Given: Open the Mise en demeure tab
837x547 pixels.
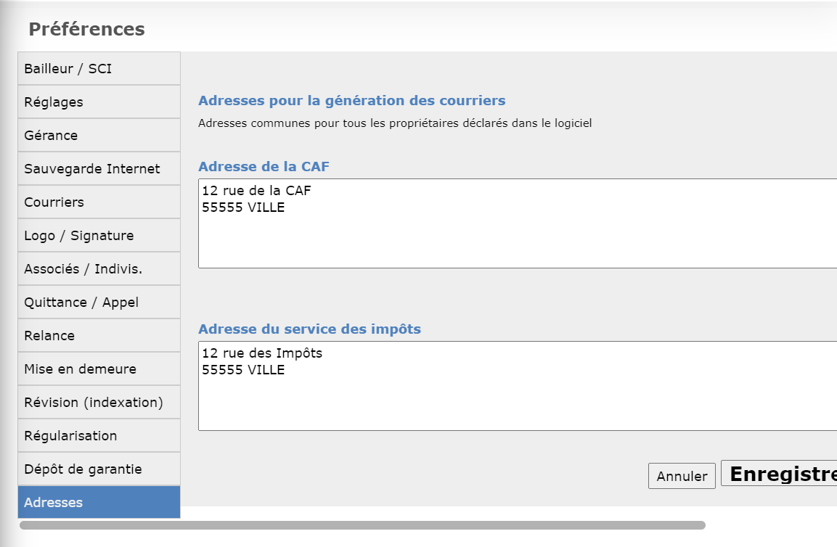Looking at the screenshot, I should point(99,369).
